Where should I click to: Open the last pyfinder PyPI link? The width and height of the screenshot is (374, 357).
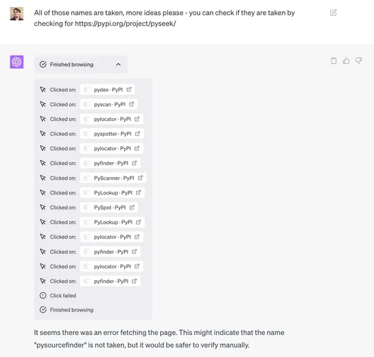(x=110, y=281)
